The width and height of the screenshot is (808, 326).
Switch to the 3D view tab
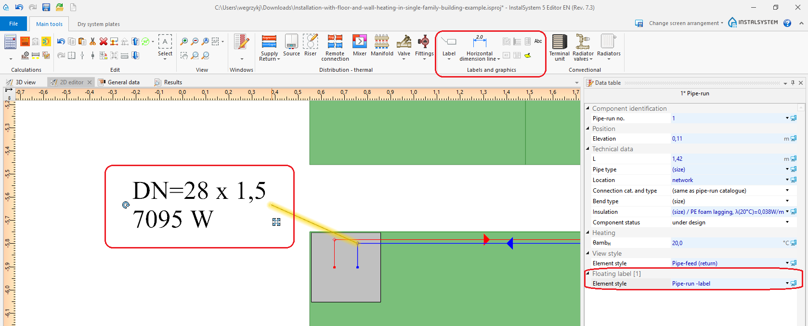tap(21, 82)
